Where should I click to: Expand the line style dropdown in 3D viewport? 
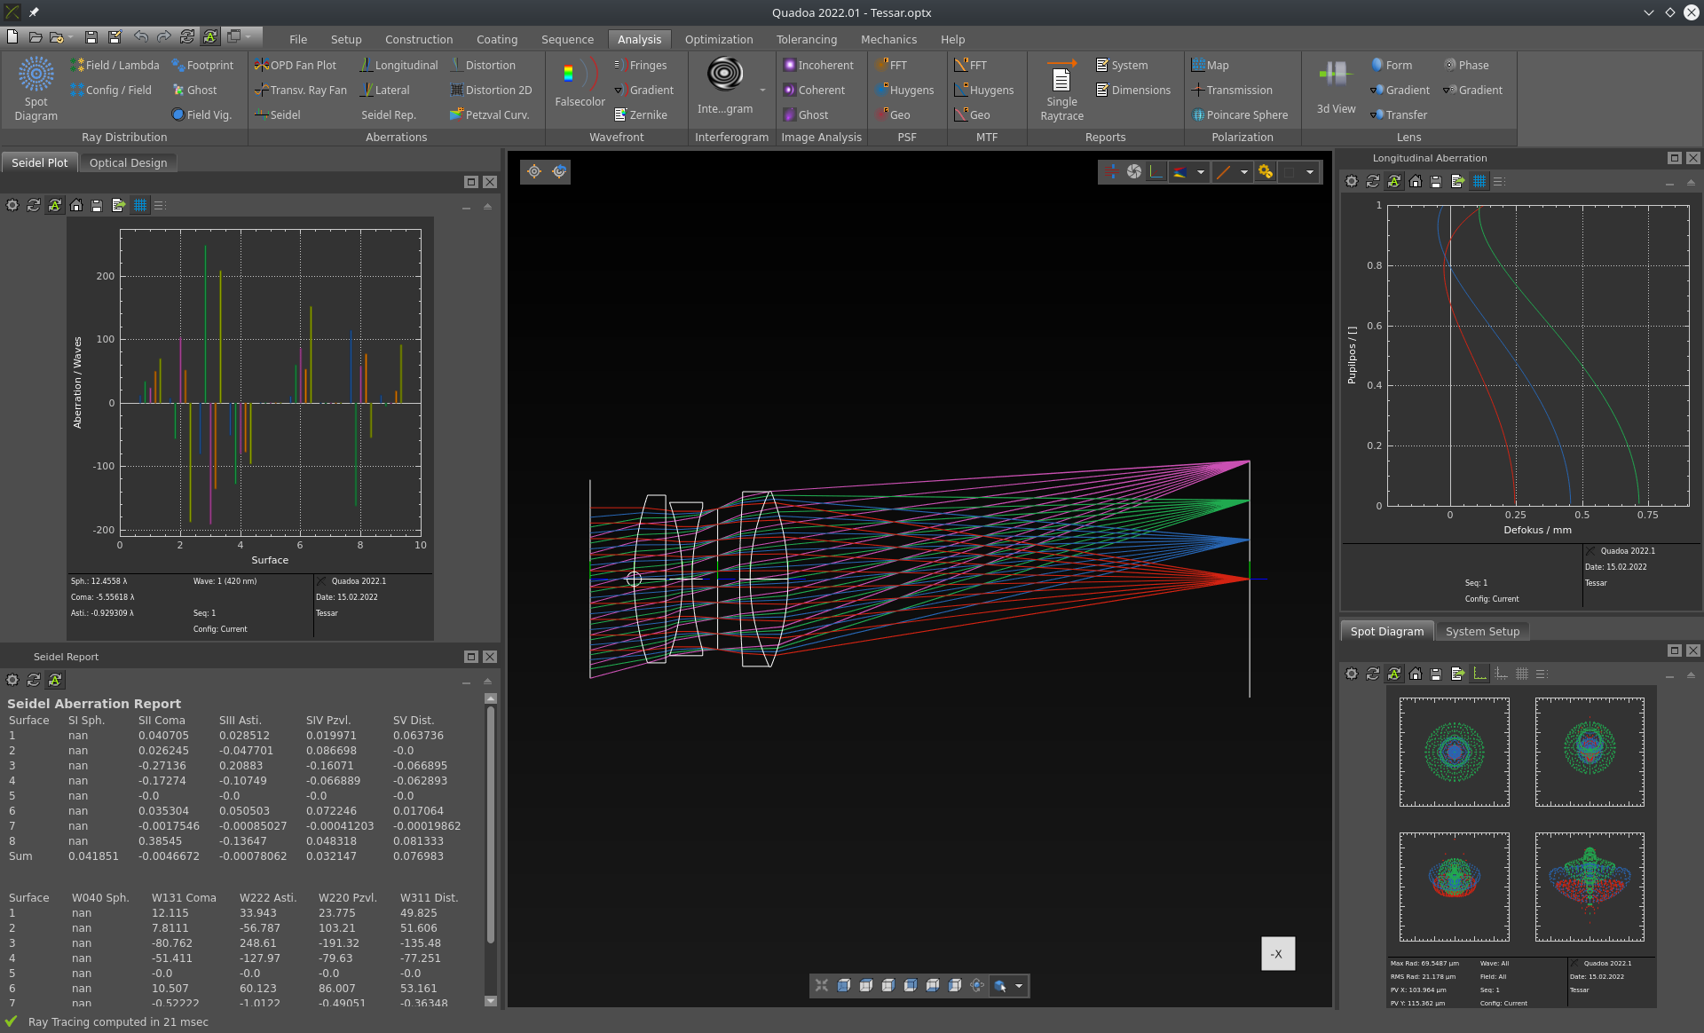click(x=1244, y=172)
